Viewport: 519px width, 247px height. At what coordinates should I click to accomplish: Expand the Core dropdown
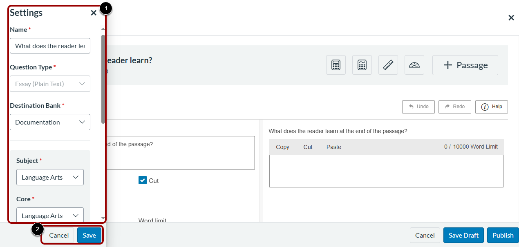tap(50, 216)
